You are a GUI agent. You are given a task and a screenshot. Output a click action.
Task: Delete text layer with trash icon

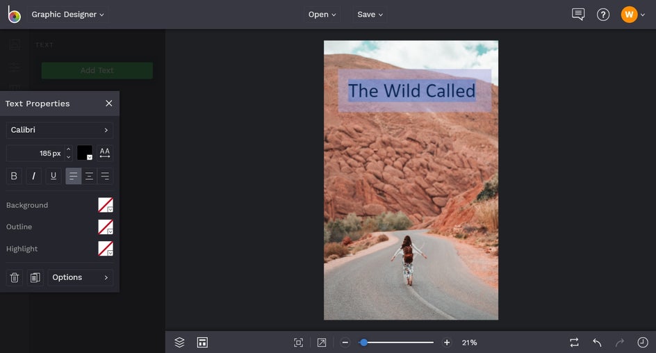pyautogui.click(x=14, y=277)
